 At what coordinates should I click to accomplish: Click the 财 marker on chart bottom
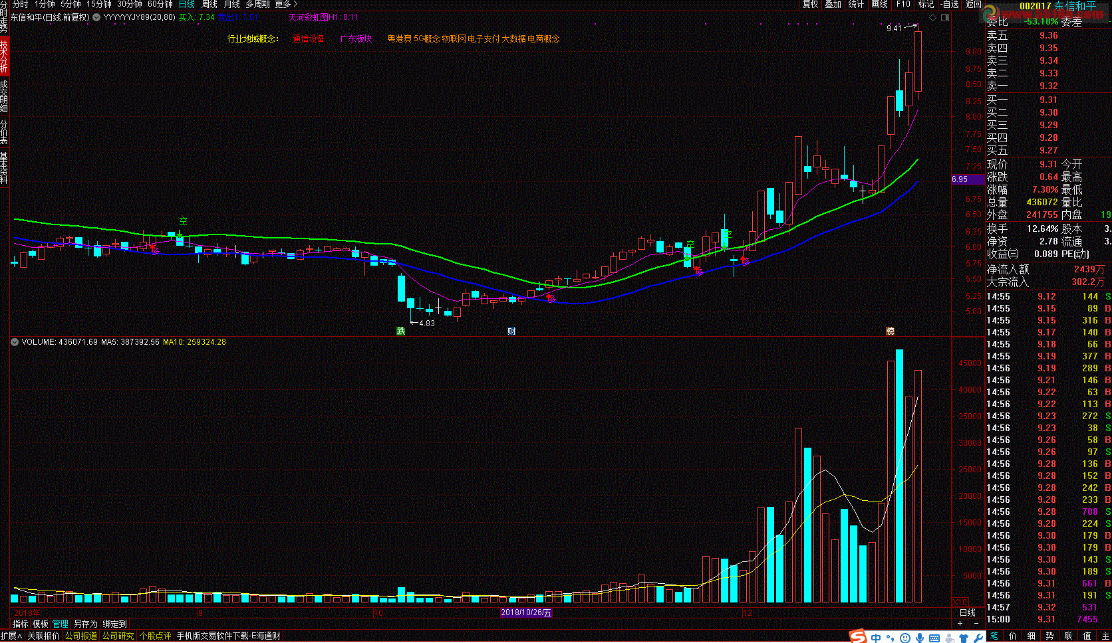tap(511, 331)
